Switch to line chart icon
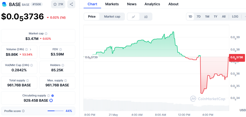 (133, 17)
